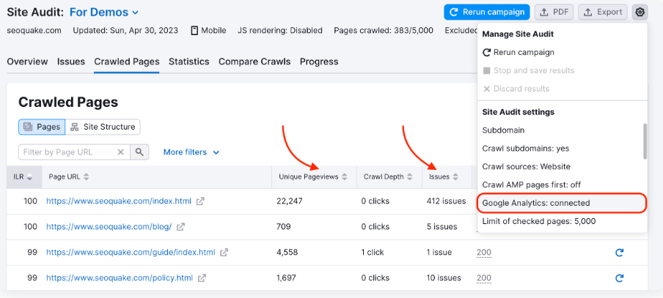Open index.html in new tab icon
The image size is (663, 298).
click(x=200, y=201)
